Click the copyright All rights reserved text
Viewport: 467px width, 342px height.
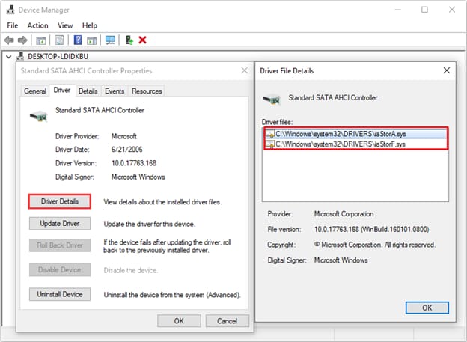[375, 245]
